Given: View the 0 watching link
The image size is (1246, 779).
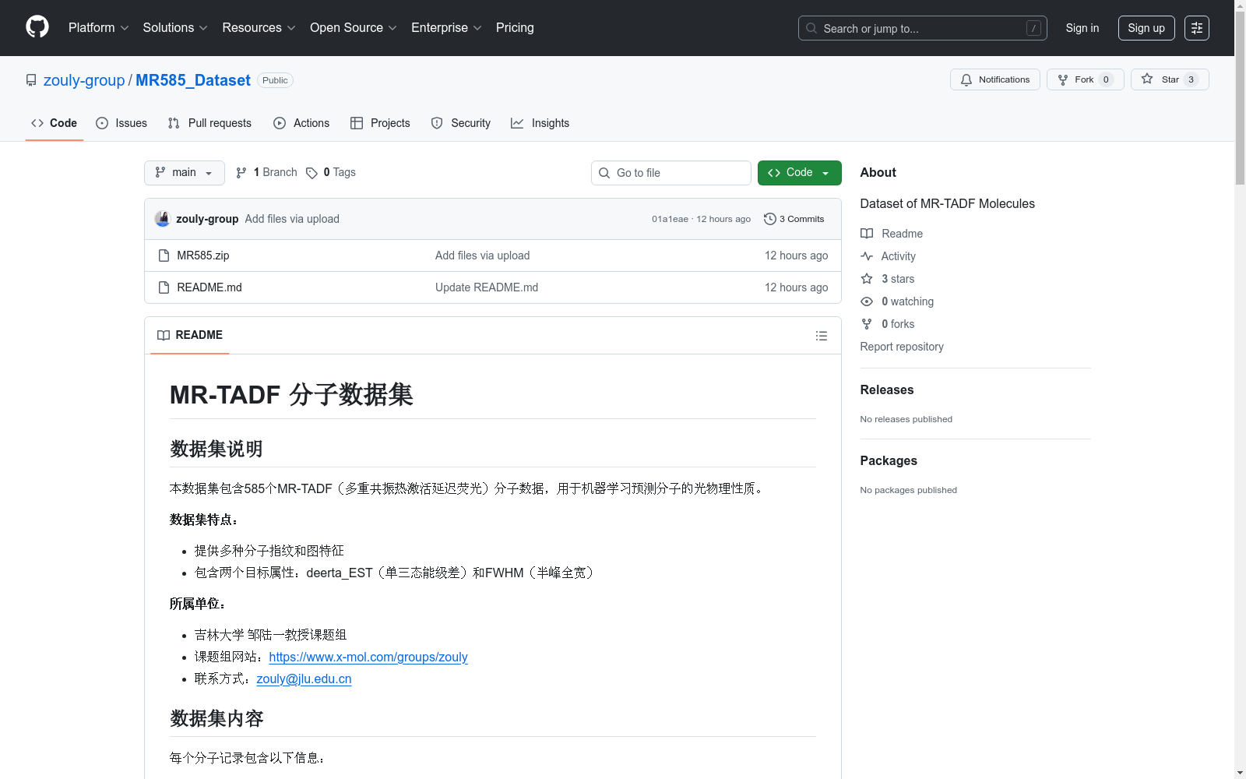Looking at the screenshot, I should [x=897, y=301].
